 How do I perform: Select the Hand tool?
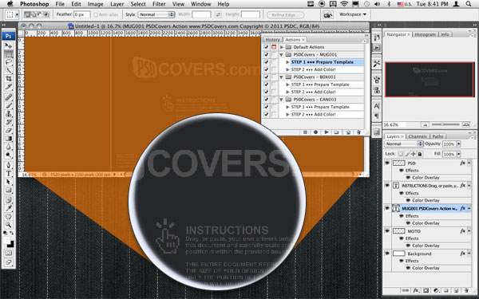point(9,217)
